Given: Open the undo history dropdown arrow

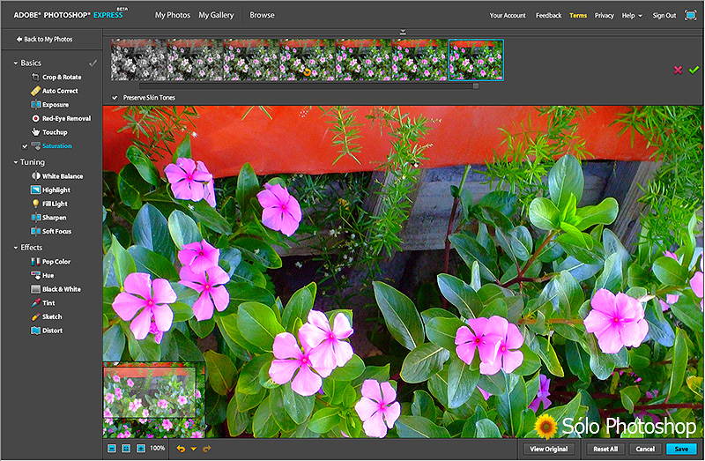Looking at the screenshot, I should tap(194, 449).
